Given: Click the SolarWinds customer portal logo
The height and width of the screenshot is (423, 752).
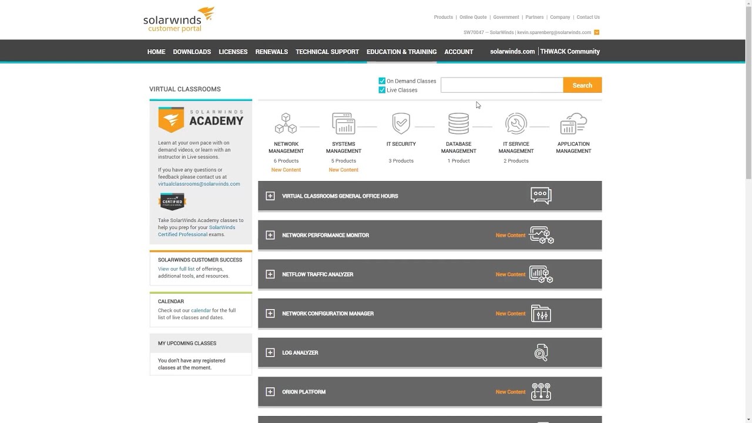Looking at the screenshot, I should click(x=179, y=19).
